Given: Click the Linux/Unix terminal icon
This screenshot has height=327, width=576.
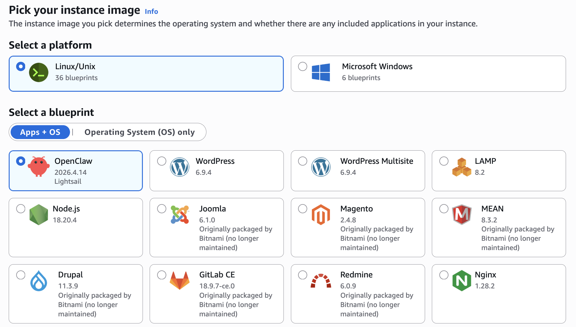Looking at the screenshot, I should point(39,72).
